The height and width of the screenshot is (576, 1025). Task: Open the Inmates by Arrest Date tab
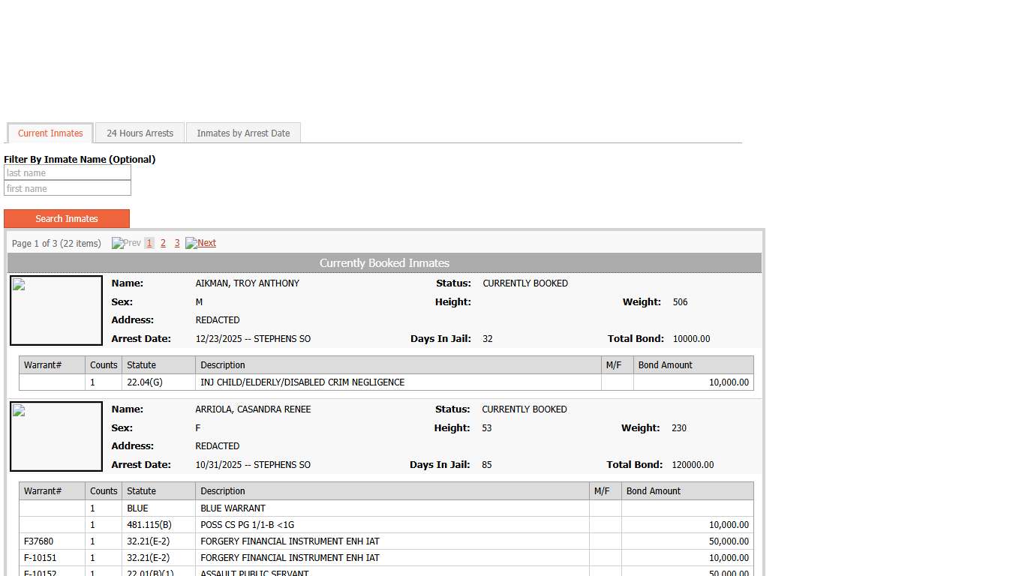click(x=243, y=133)
